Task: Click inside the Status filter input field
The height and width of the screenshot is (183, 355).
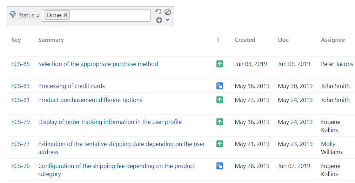Action: point(109,15)
